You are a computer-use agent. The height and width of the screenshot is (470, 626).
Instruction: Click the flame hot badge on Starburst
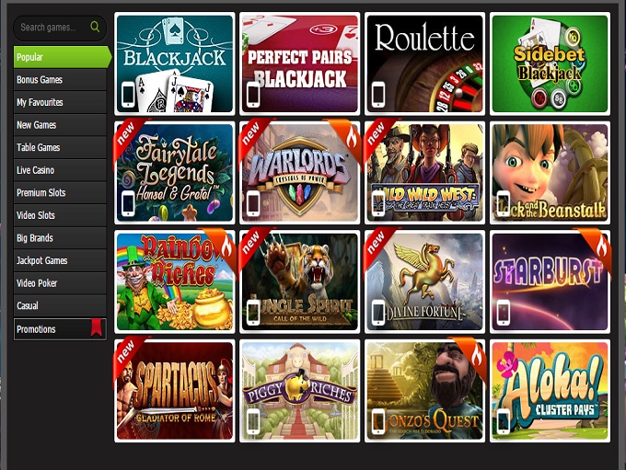tap(597, 247)
